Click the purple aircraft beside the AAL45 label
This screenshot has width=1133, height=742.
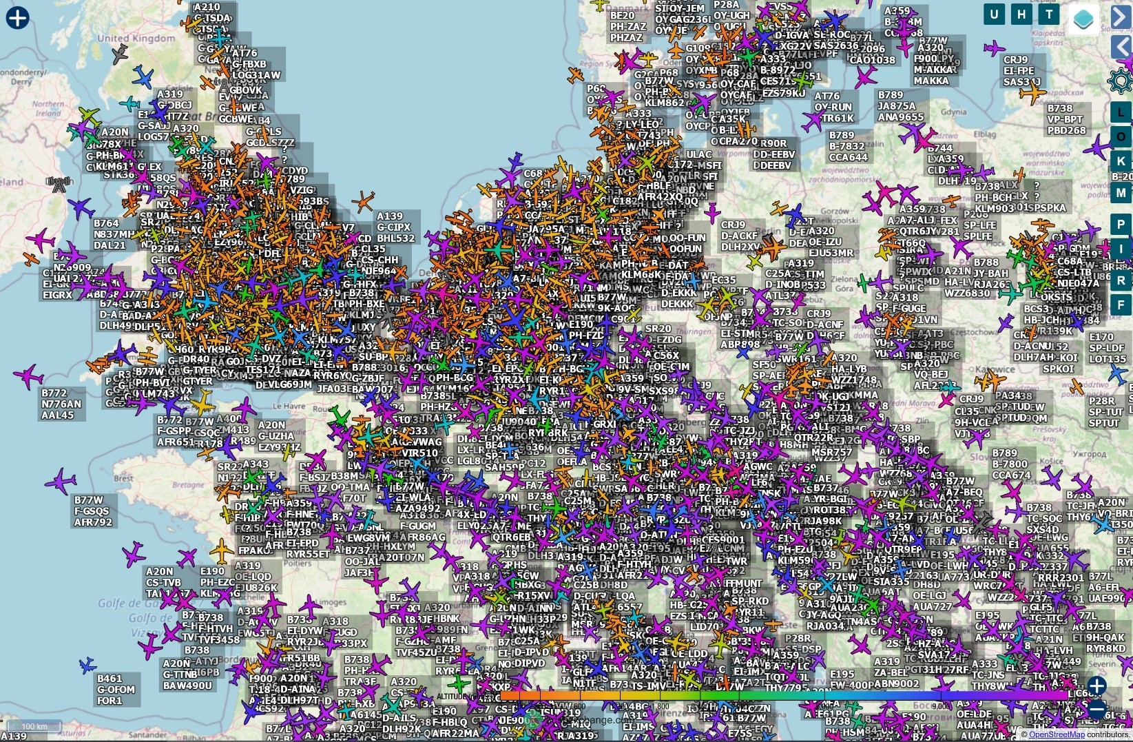point(28,377)
